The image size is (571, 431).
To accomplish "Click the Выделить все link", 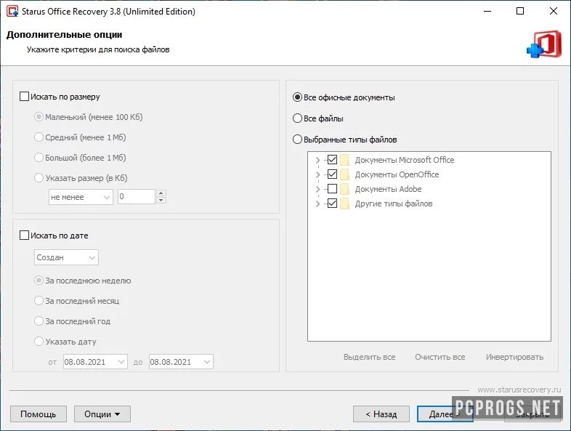I will [369, 357].
